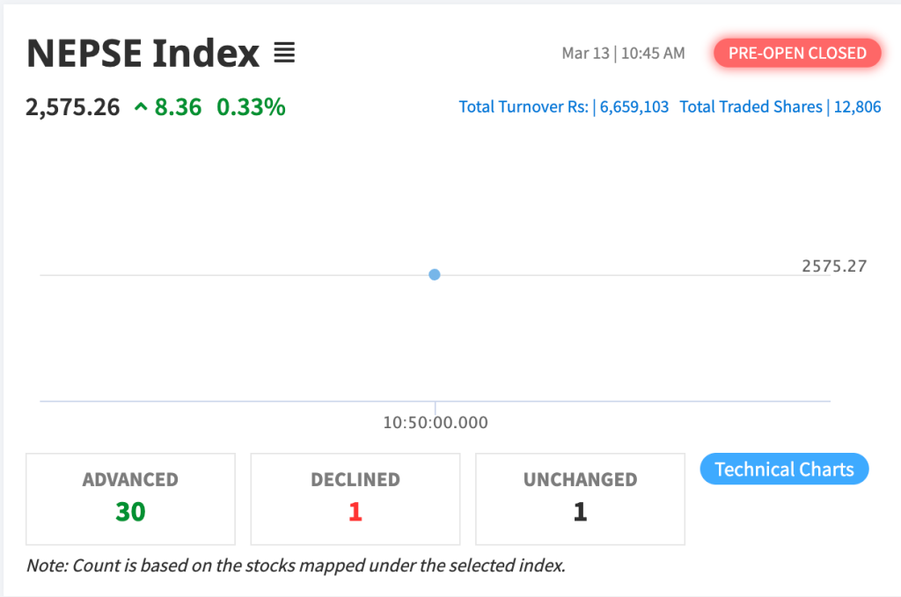Click the Total Turnover Rs label
The width and height of the screenshot is (901, 597).
pos(524,107)
